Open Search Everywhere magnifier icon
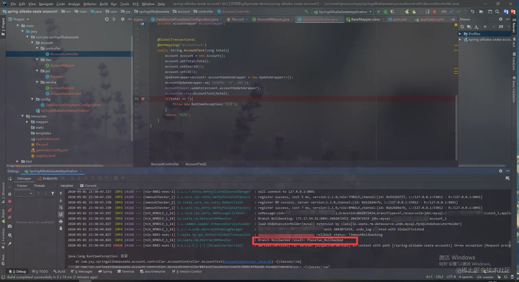 pyautogui.click(x=497, y=12)
